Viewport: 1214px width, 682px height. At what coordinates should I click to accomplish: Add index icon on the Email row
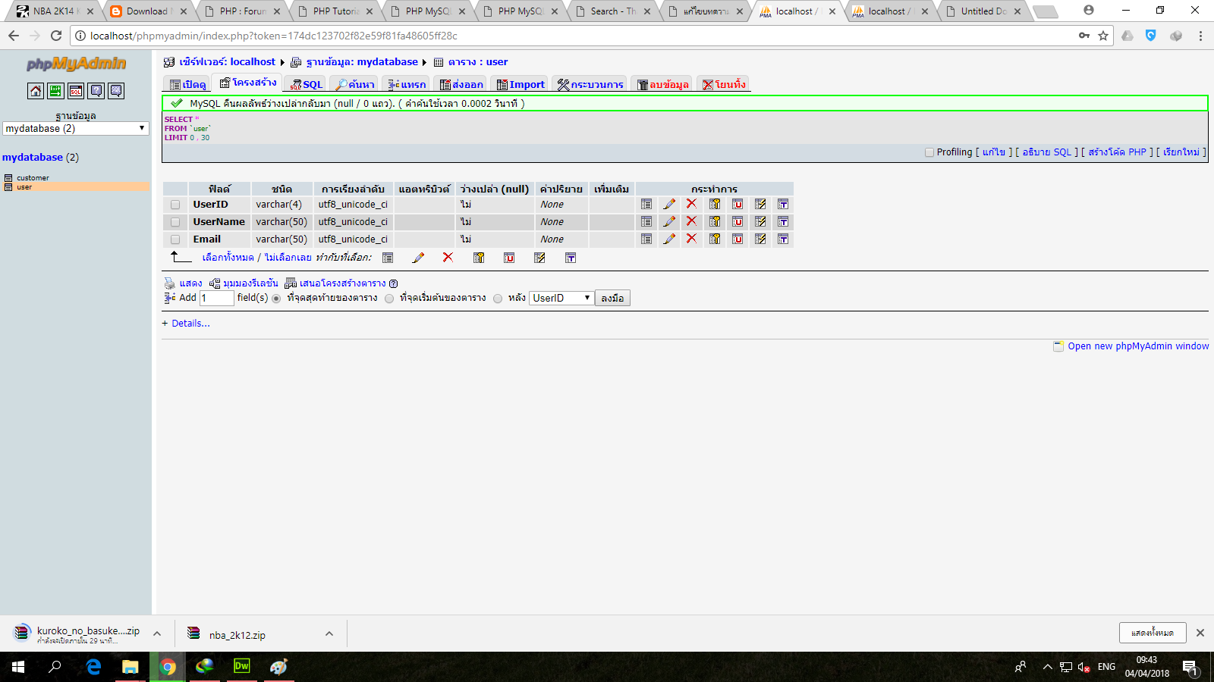(x=760, y=239)
